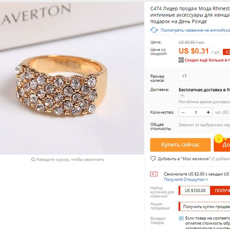The width and height of the screenshot is (230, 229).
Task: Open Посмотреть название на английском link
Action: pos(195,30)
